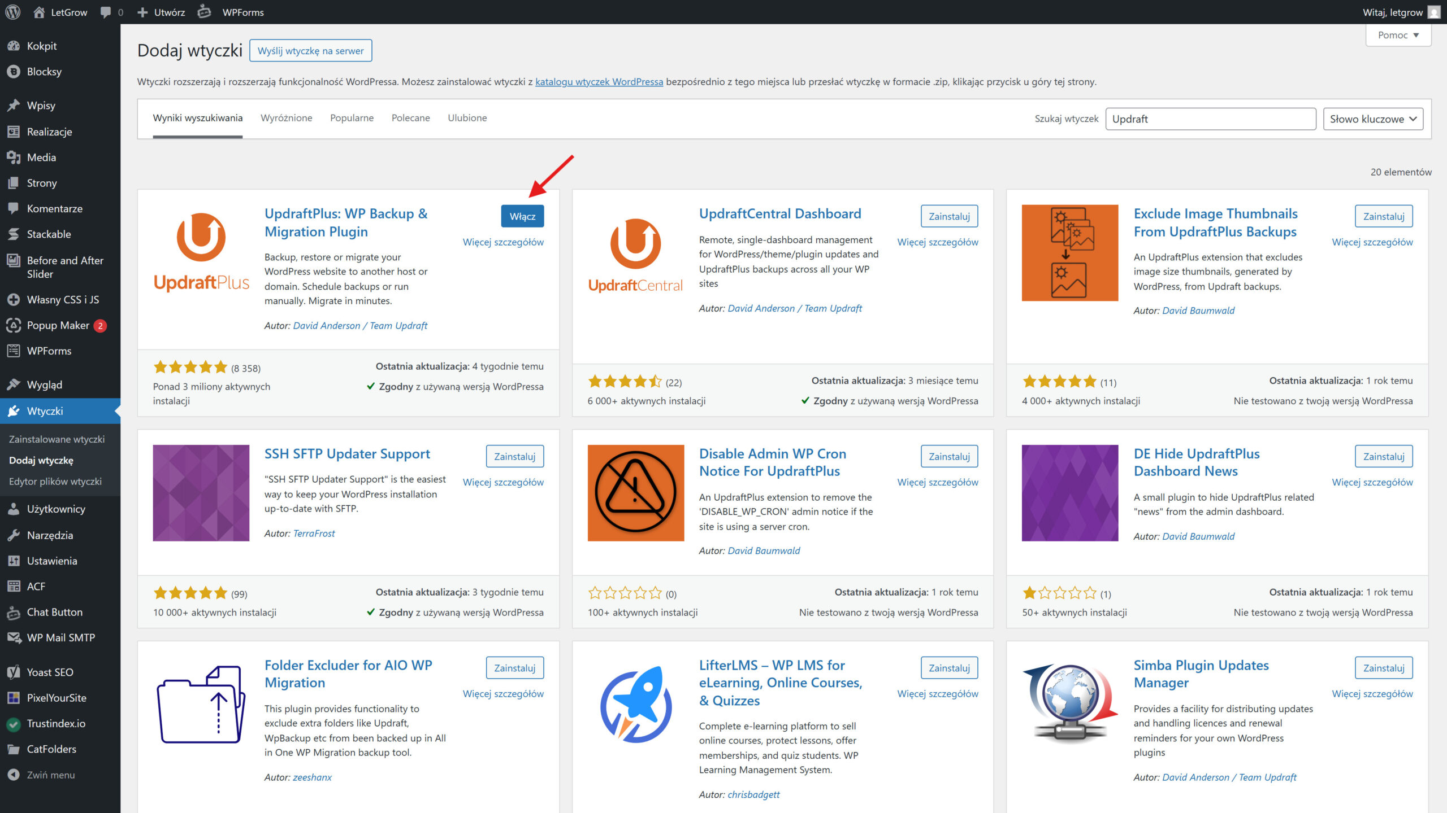
Task: Switch to the Popularne tab
Action: (x=352, y=118)
